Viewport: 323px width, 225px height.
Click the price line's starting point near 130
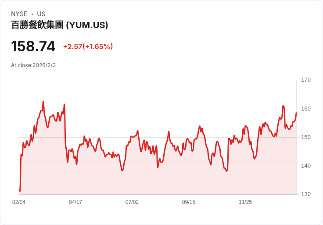20,191
